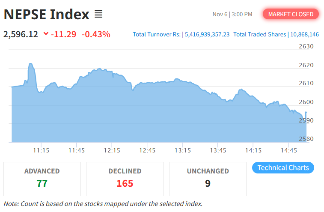
Task: Open the chart hamburger menu icon
Action: coord(98,15)
